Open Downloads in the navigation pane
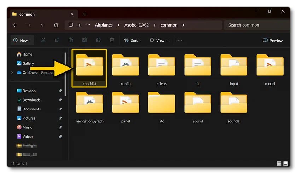The height and width of the screenshot is (174, 297). coord(29,100)
